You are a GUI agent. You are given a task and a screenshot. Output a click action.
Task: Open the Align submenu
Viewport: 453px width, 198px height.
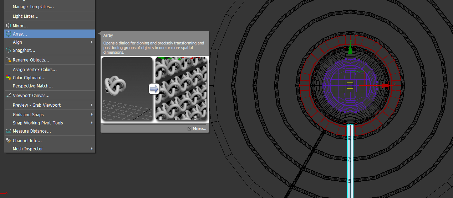click(x=49, y=42)
